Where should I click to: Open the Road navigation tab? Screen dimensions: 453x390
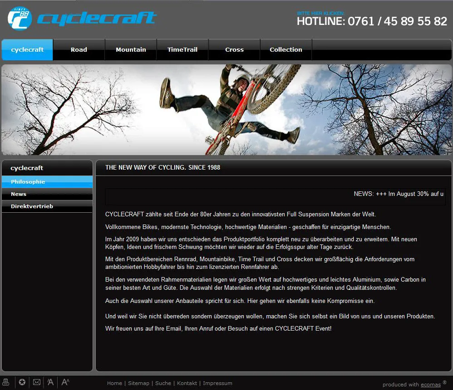point(79,50)
